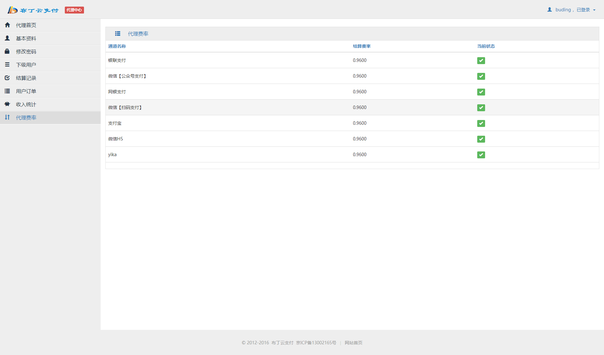Screen dimensions: 604x355
Task: Click the user avatar icon beside buding
Action: (x=550, y=10)
